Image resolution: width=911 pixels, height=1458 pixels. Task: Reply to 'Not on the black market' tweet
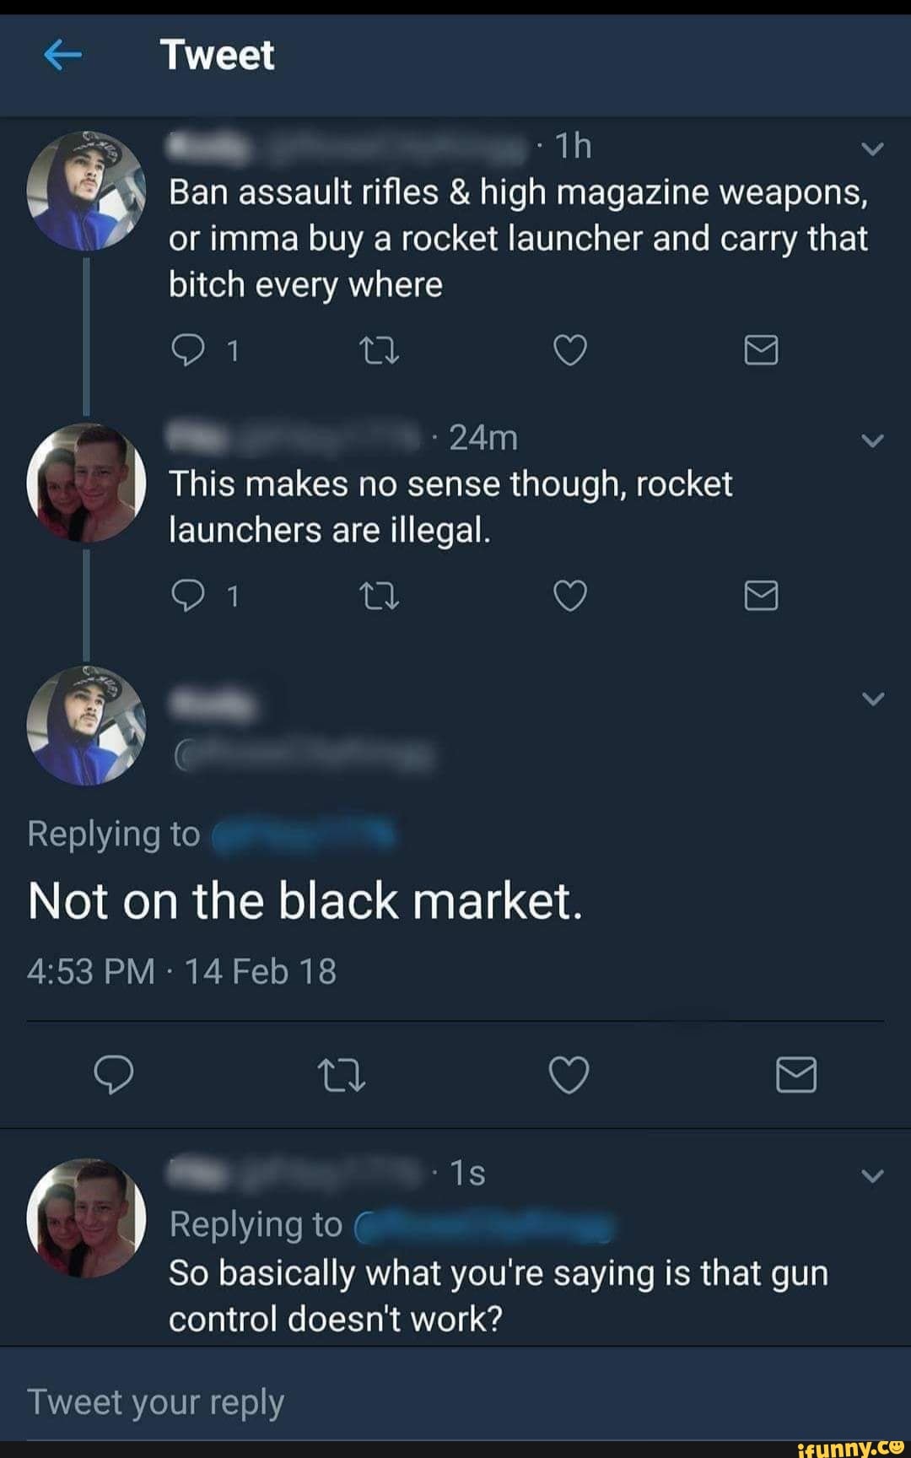coord(114,1075)
